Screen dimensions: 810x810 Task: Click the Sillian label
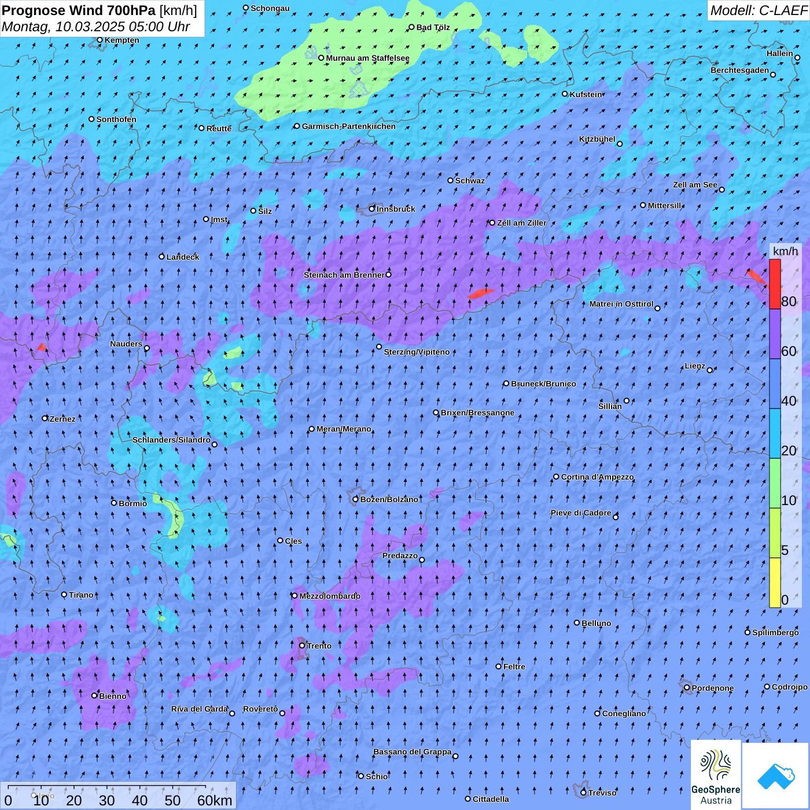(x=610, y=406)
